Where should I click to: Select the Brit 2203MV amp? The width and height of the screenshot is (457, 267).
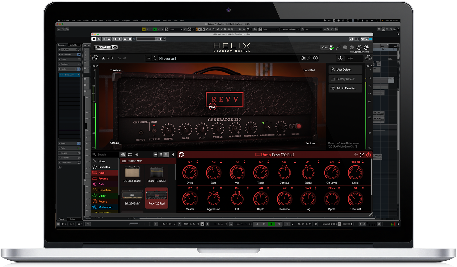pos(132,198)
